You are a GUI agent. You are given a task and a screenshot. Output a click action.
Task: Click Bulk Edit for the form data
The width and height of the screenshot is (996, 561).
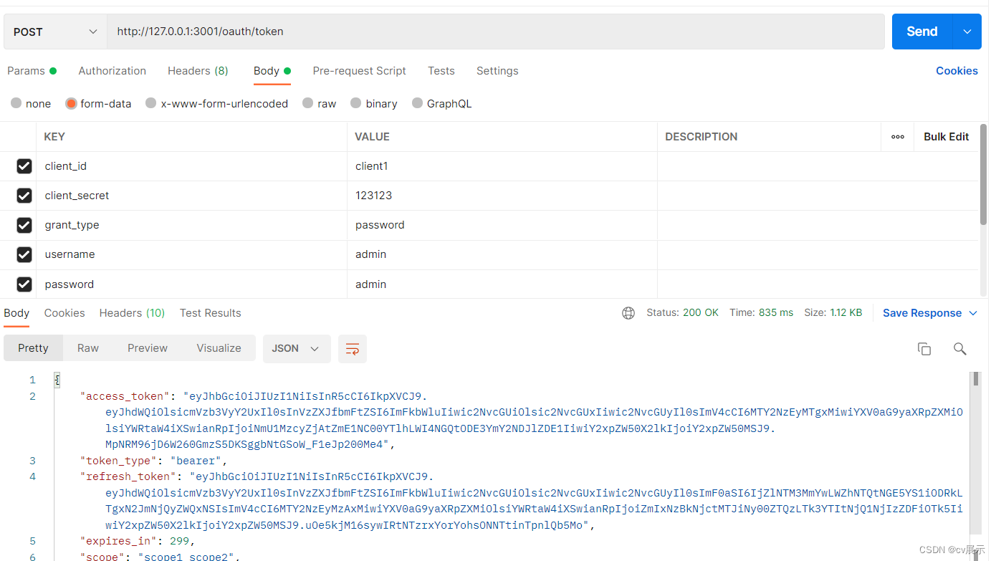tap(946, 137)
